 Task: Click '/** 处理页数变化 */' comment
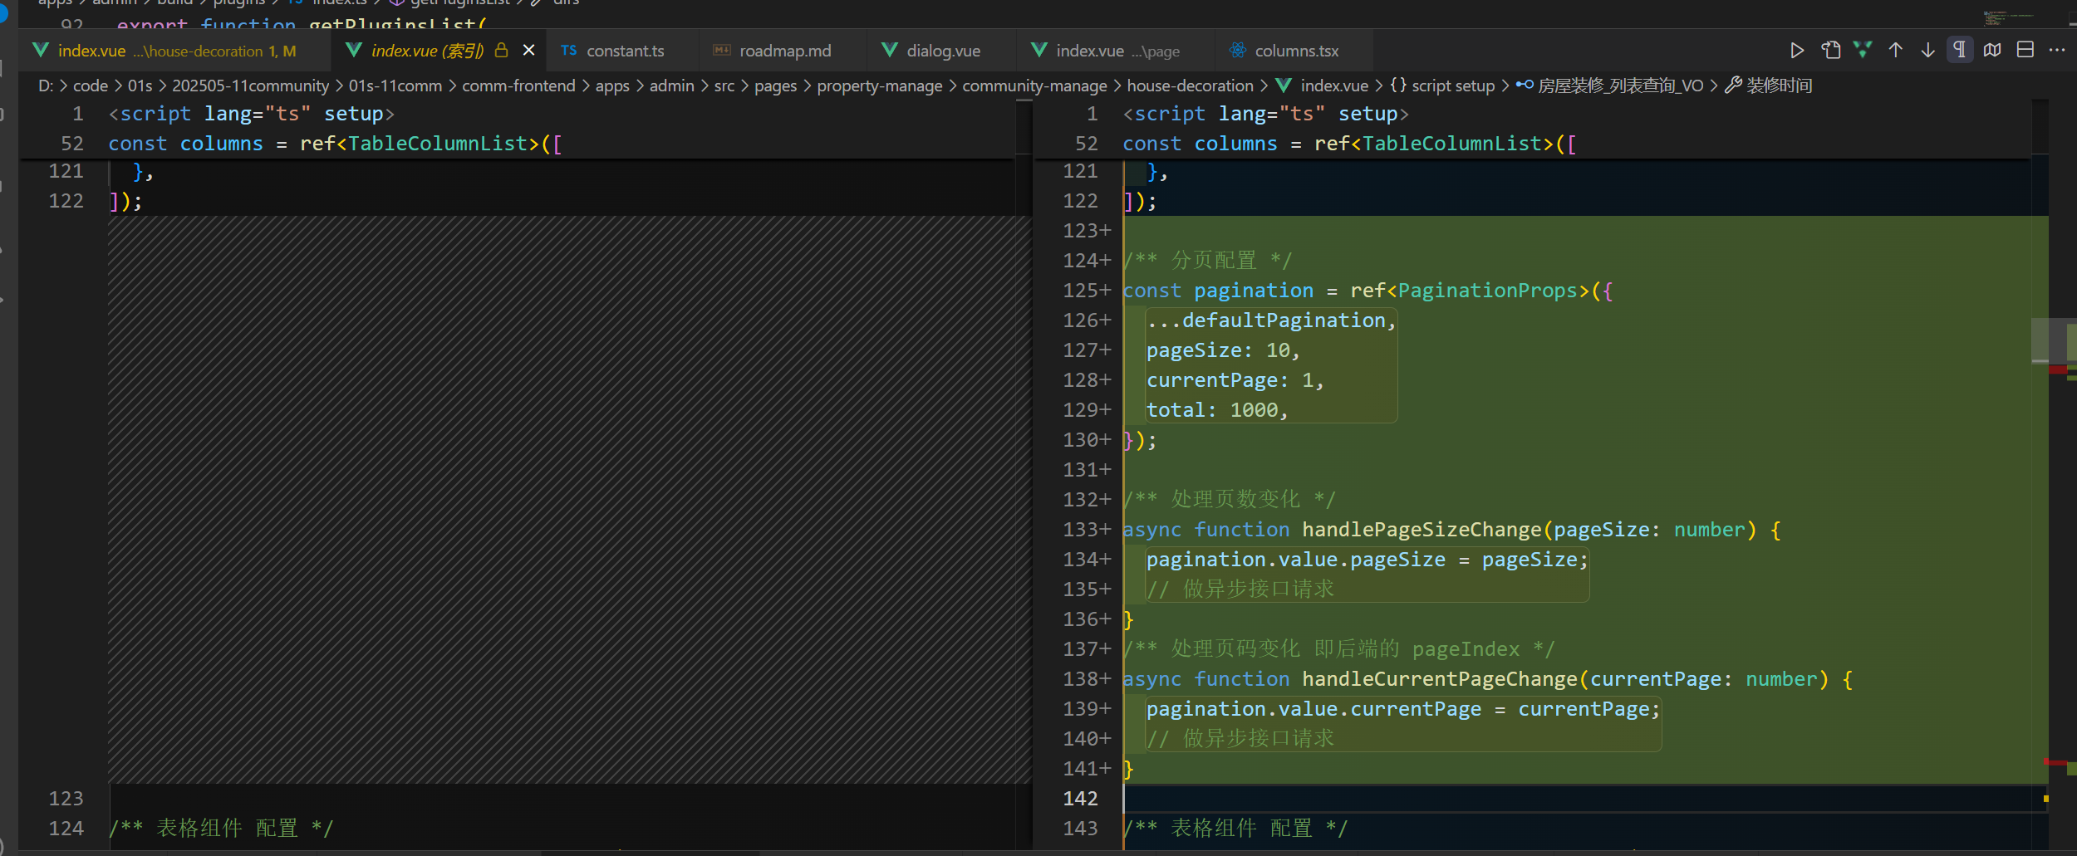tap(1230, 499)
